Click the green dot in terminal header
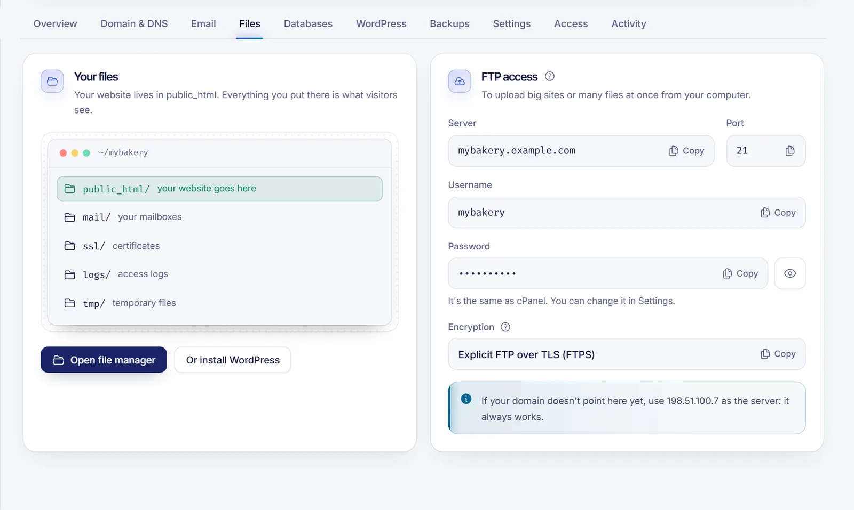This screenshot has width=854, height=510. tap(86, 153)
